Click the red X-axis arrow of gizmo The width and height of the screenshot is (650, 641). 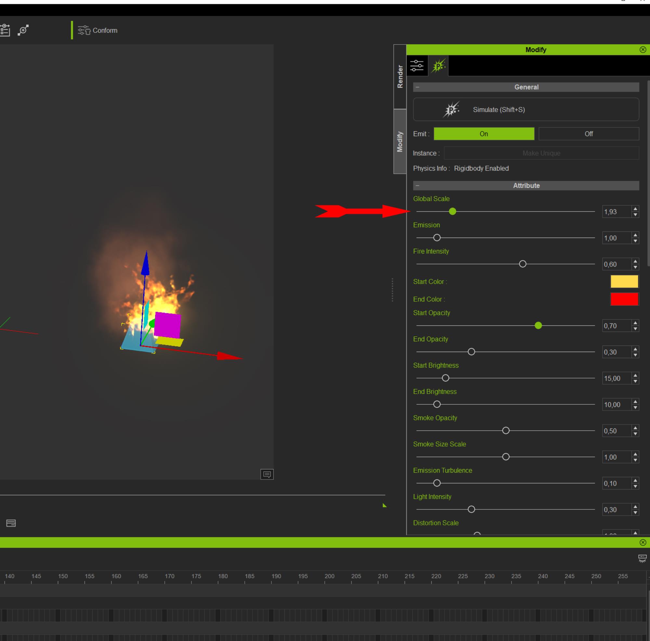pyautogui.click(x=229, y=356)
